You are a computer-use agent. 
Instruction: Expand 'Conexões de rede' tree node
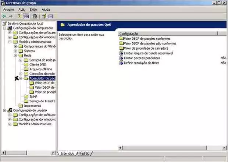coord(21,74)
